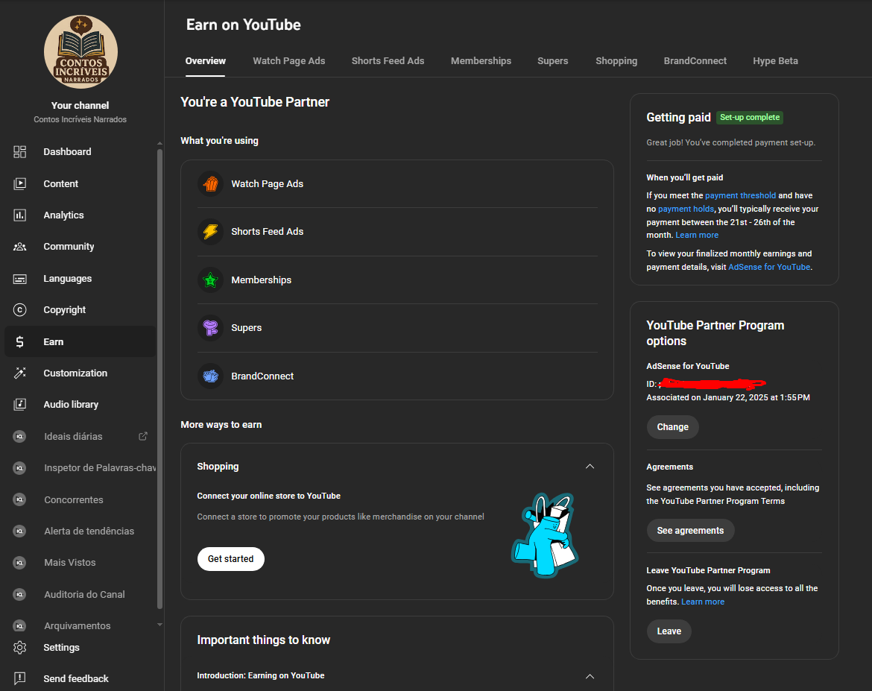Click the Copyright circle icon

[20, 310]
